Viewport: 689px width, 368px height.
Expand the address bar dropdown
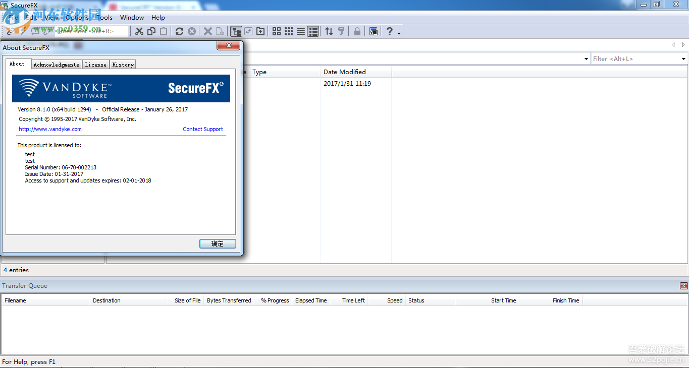[585, 58]
